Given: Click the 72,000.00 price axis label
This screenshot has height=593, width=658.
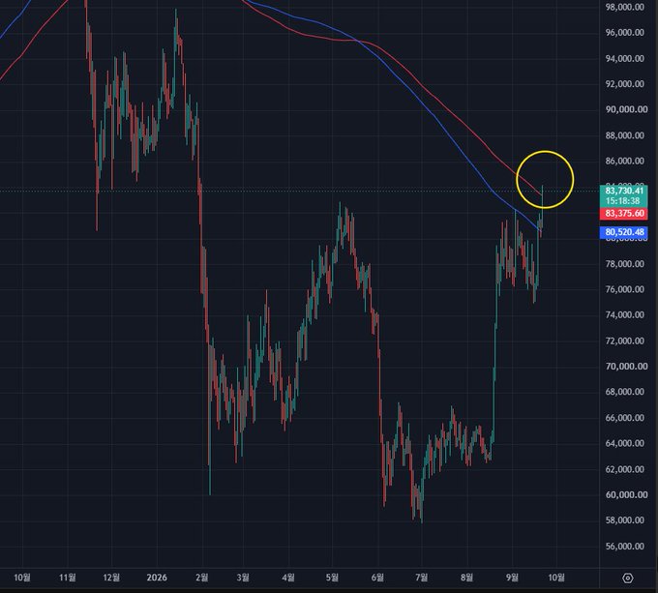Looking at the screenshot, I should tap(624, 341).
